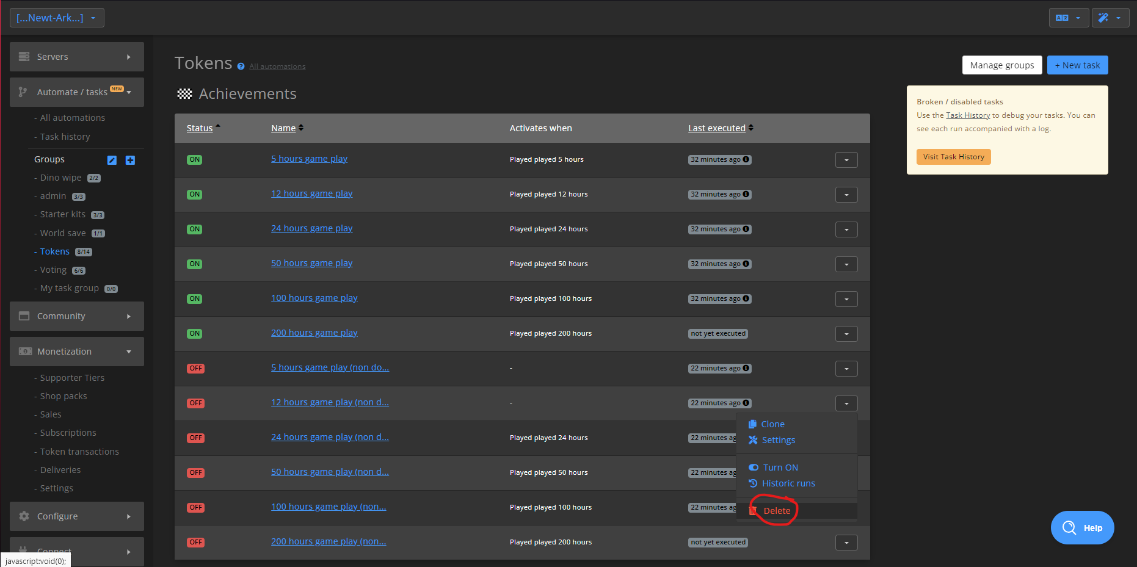The width and height of the screenshot is (1137, 567).
Task: Click the pencil icon to edit Groups
Action: tap(112, 160)
